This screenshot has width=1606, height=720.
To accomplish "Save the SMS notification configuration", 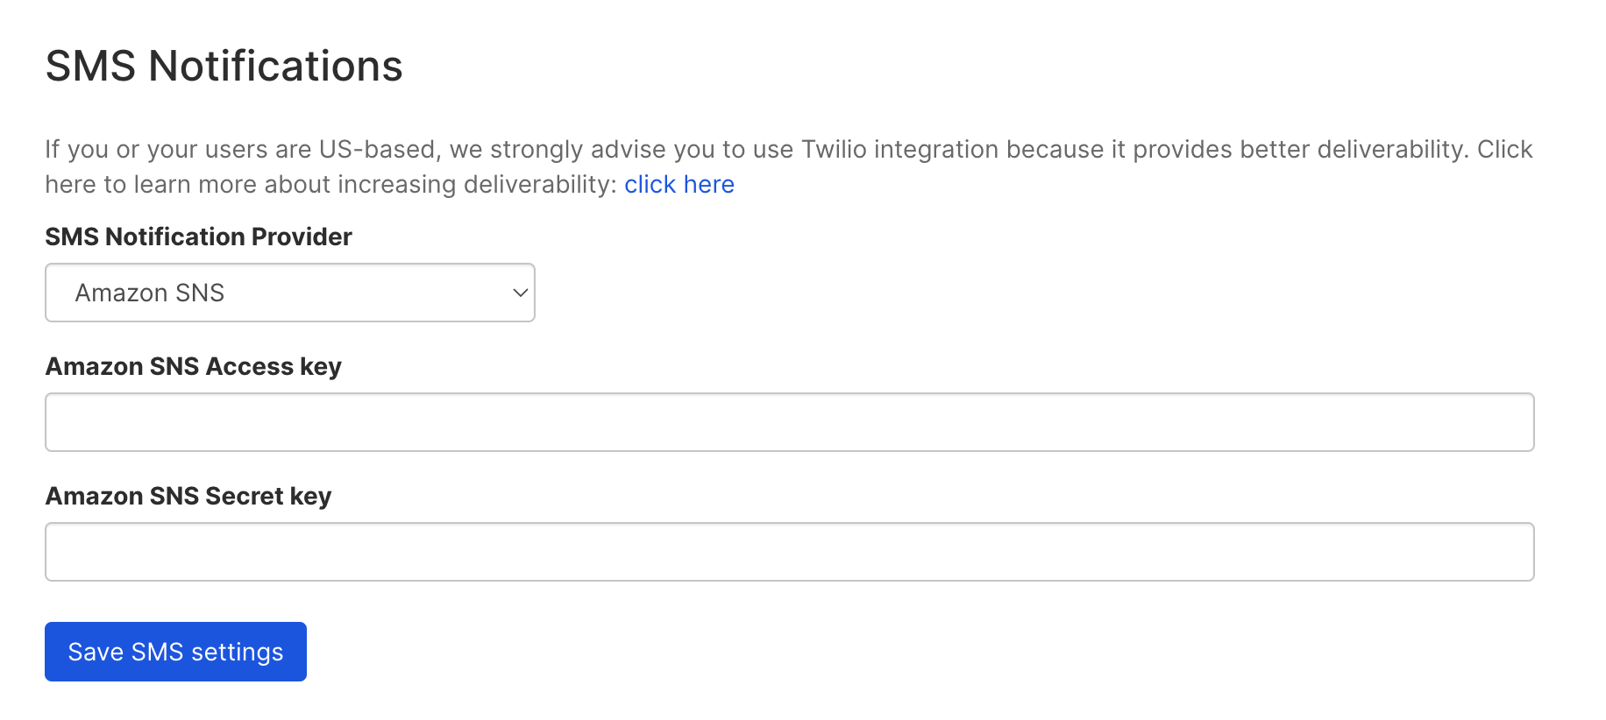I will [x=174, y=651].
